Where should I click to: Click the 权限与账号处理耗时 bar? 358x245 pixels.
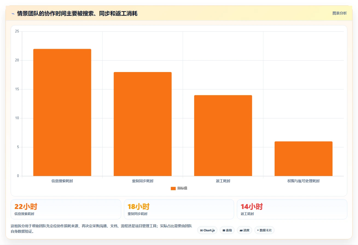(x=303, y=159)
